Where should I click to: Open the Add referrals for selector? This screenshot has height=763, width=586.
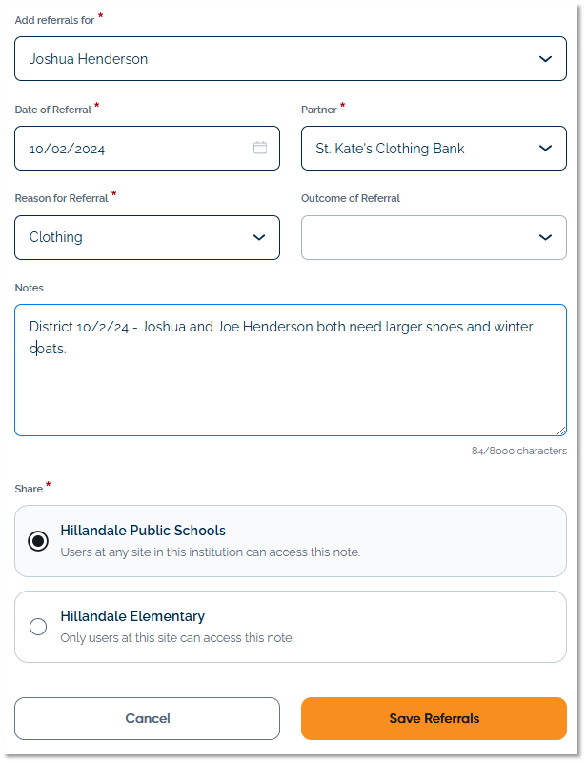286,57
